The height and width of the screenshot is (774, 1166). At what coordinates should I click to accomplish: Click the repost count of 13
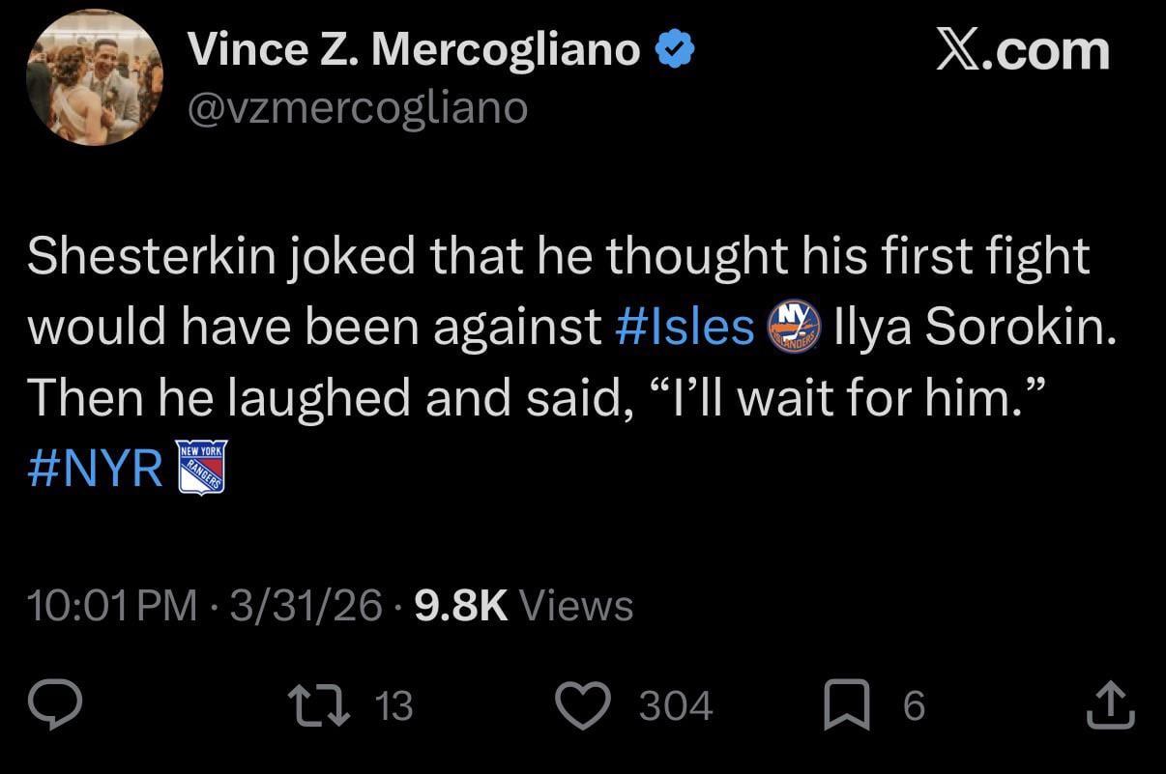(393, 706)
